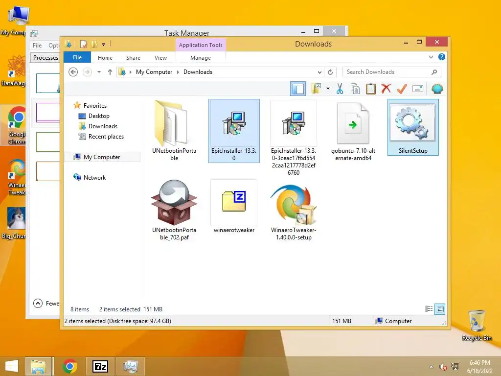The width and height of the screenshot is (501, 376).
Task: Click the search magnifier icon
Action: [434, 72]
